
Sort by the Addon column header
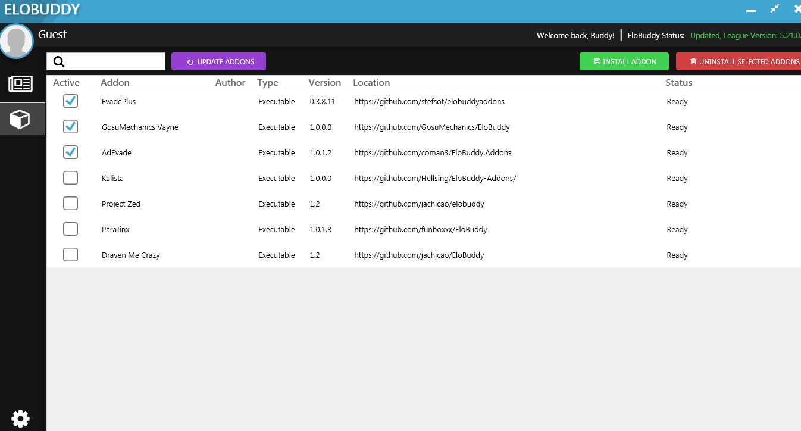[x=115, y=83]
